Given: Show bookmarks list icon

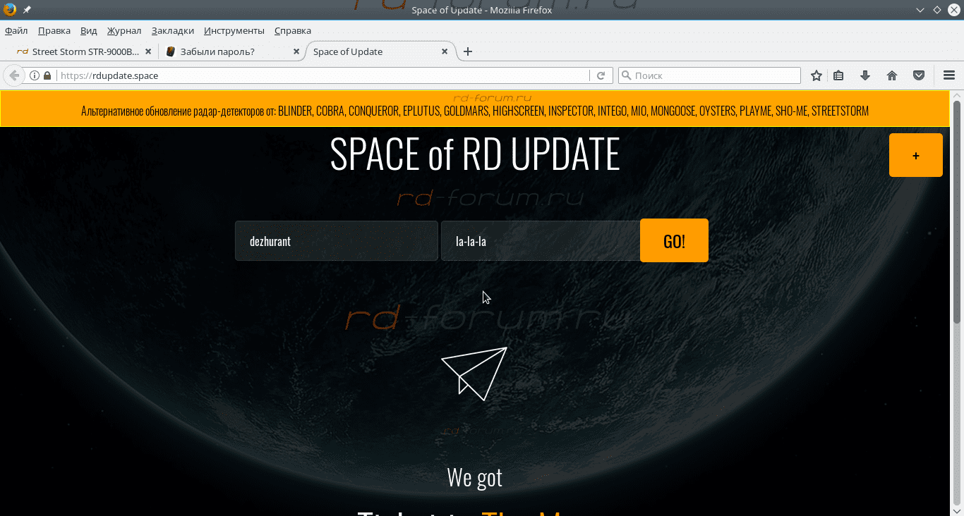Looking at the screenshot, I should (x=838, y=75).
